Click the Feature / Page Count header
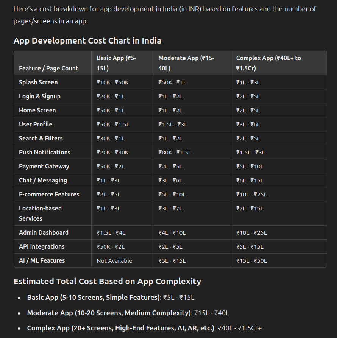The width and height of the screenshot is (337, 338). point(48,69)
